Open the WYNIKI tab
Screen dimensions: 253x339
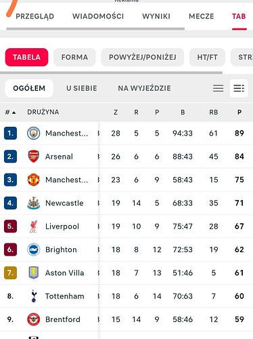tap(156, 16)
